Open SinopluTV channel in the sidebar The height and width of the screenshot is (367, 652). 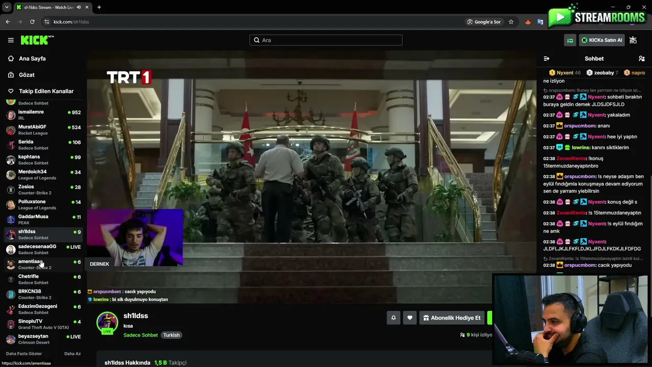(43, 324)
